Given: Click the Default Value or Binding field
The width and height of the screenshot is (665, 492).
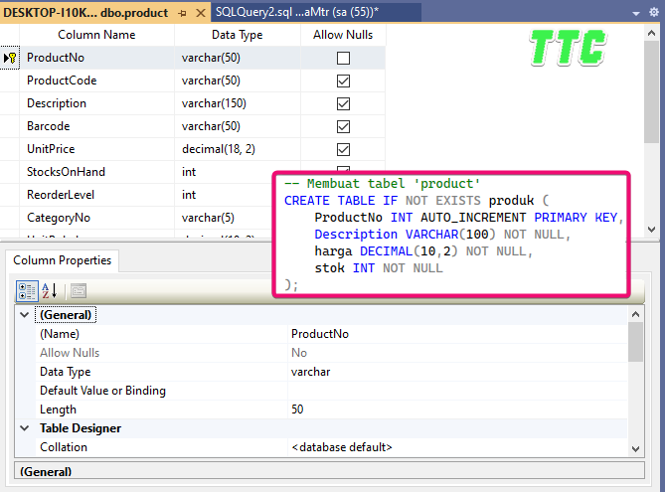Looking at the screenshot, I should pos(457,391).
